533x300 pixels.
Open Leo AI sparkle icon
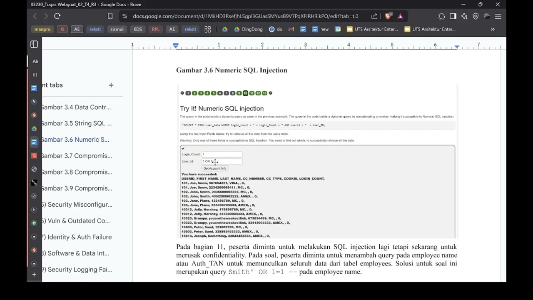pyautogui.click(x=464, y=16)
